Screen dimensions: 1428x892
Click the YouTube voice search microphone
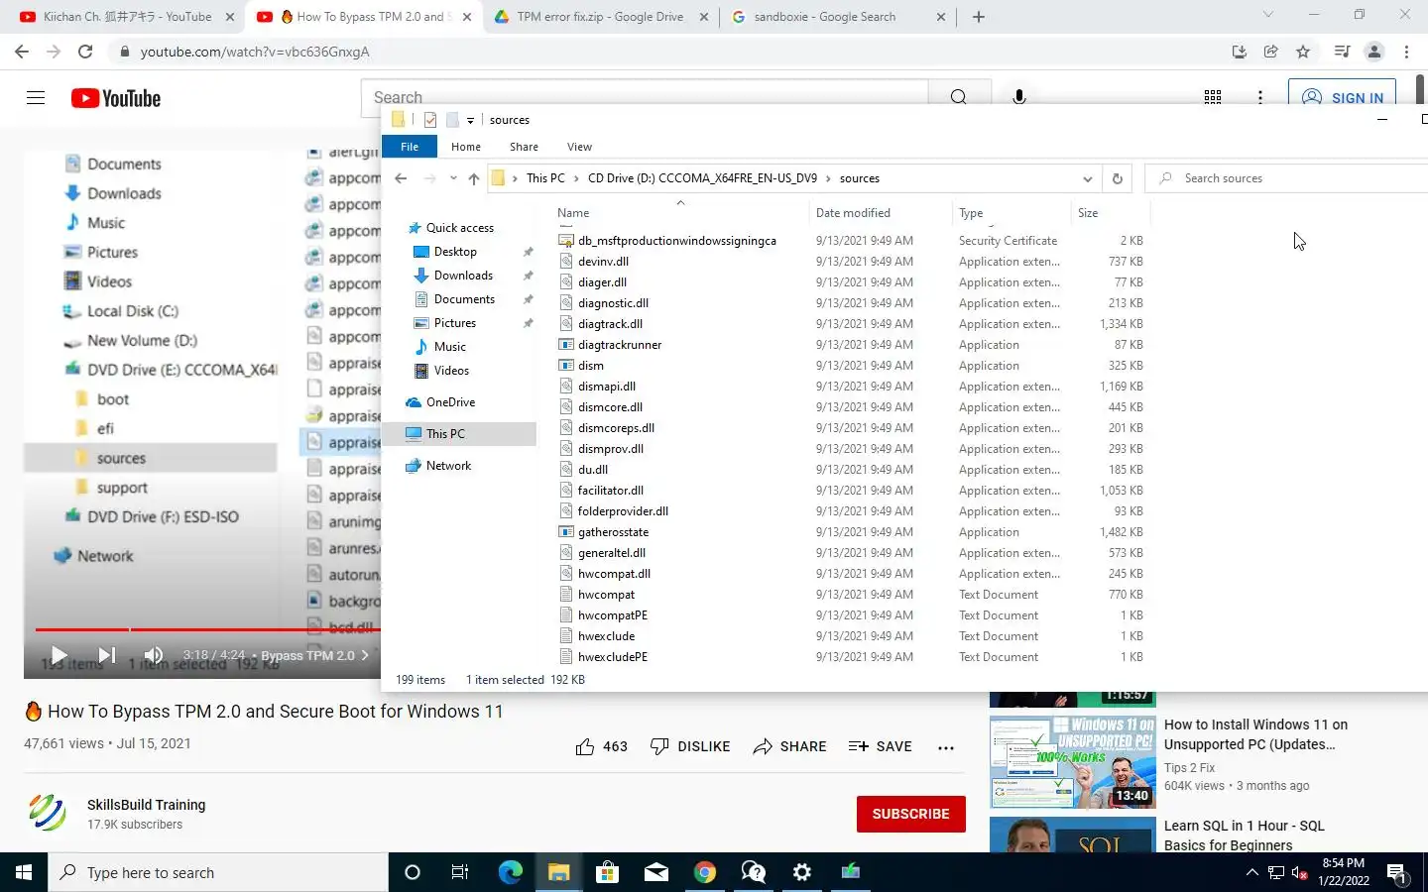coord(1018,97)
